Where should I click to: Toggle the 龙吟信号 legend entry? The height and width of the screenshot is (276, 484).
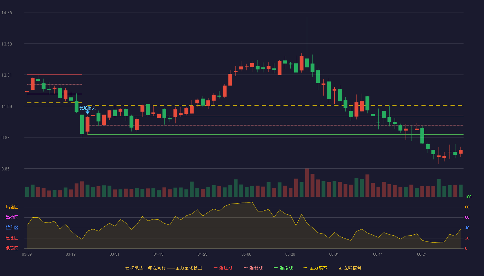click(350, 268)
